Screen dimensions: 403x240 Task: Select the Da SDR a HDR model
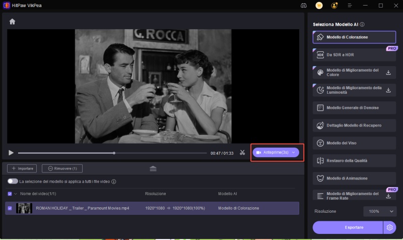pyautogui.click(x=354, y=55)
